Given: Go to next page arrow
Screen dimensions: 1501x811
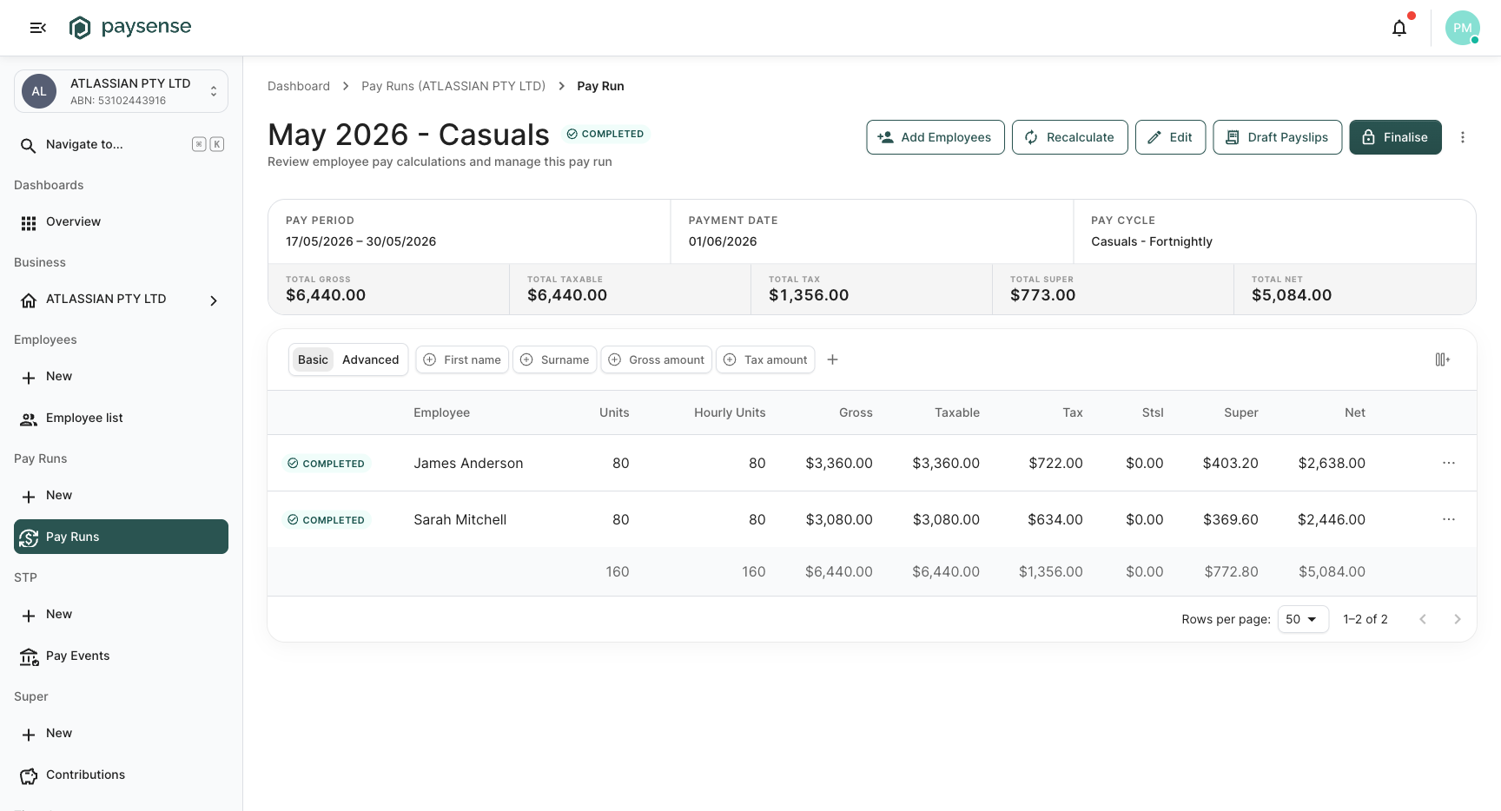Looking at the screenshot, I should pos(1458,619).
